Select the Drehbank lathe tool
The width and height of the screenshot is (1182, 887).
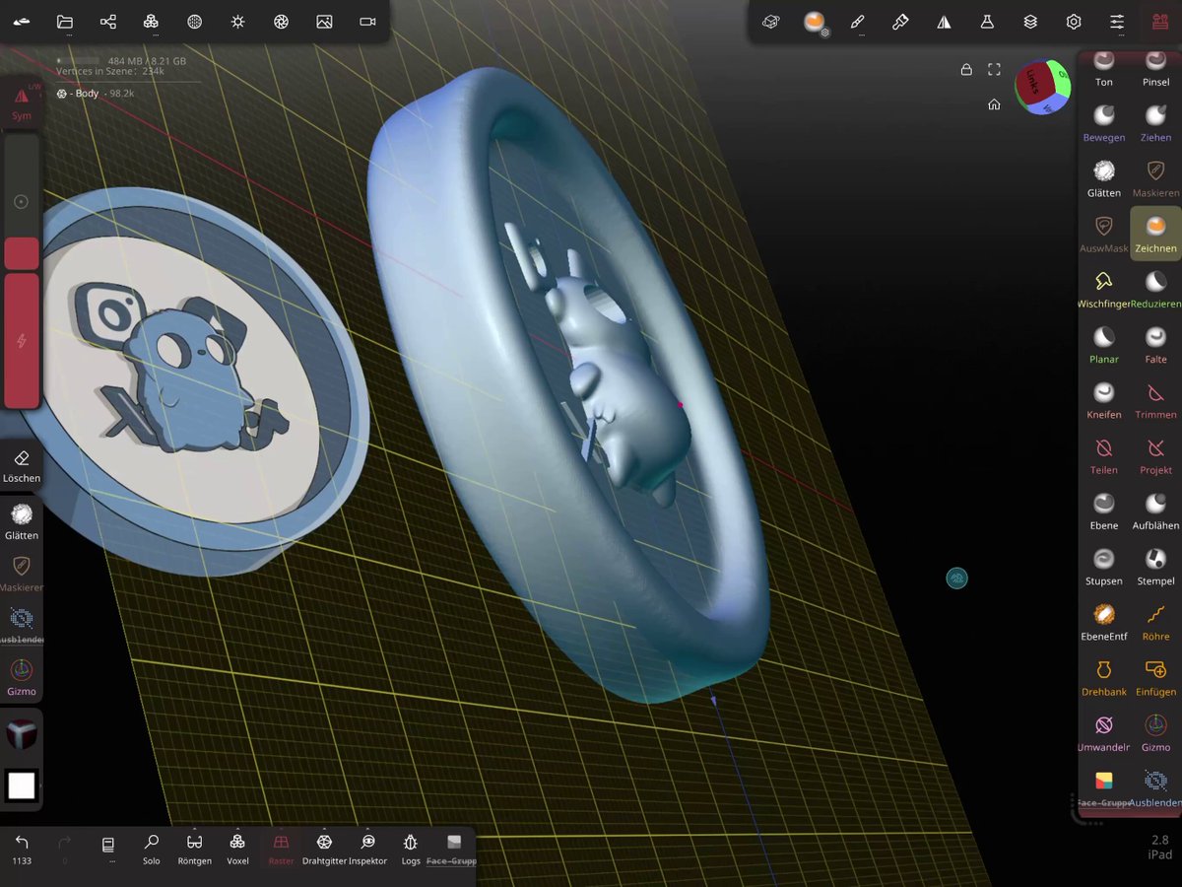(1104, 677)
